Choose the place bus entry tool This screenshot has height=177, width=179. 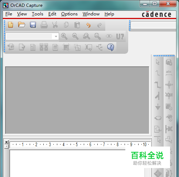pos(158,96)
